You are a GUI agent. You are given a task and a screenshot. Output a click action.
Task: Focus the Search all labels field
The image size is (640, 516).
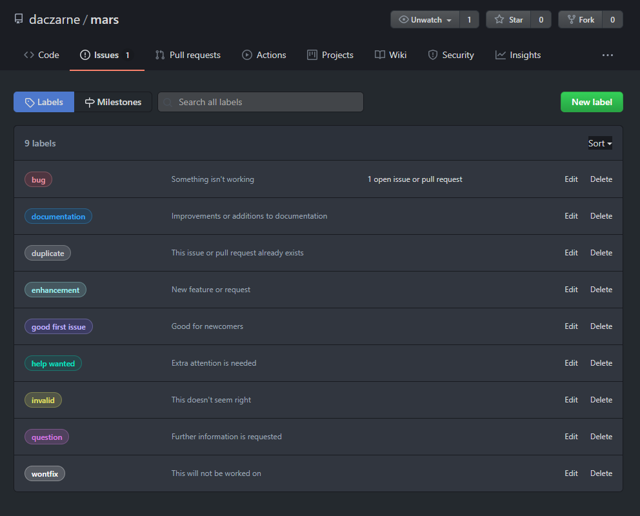(261, 102)
